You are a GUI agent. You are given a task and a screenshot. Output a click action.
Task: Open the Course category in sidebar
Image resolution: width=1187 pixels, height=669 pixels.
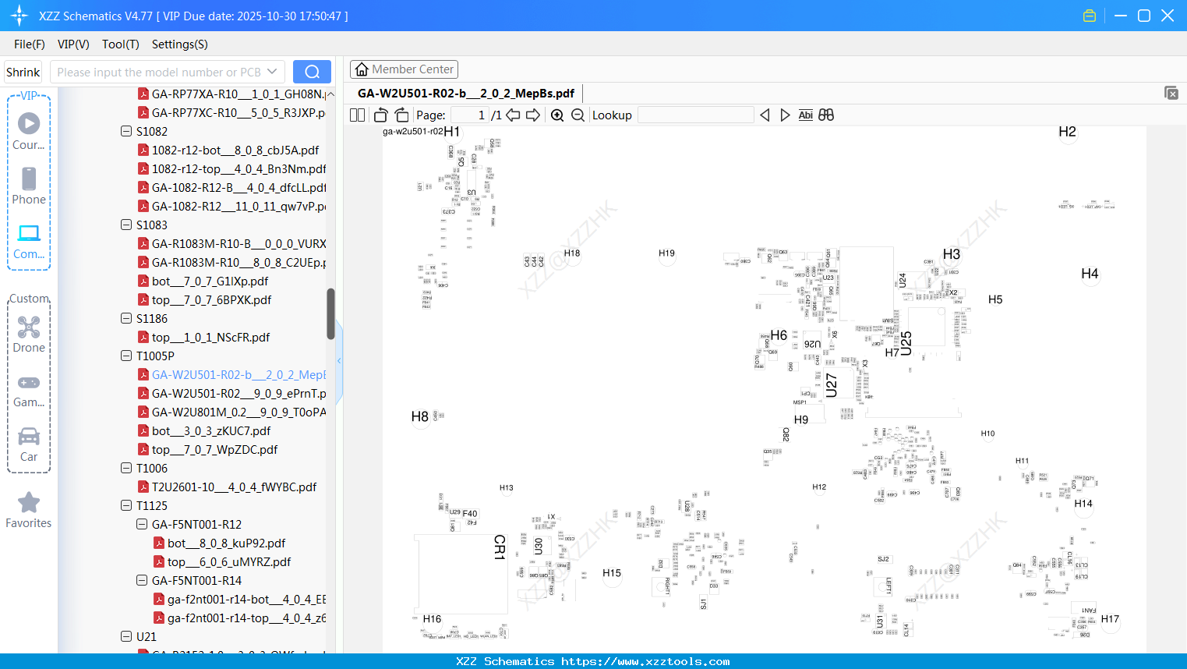(x=29, y=131)
